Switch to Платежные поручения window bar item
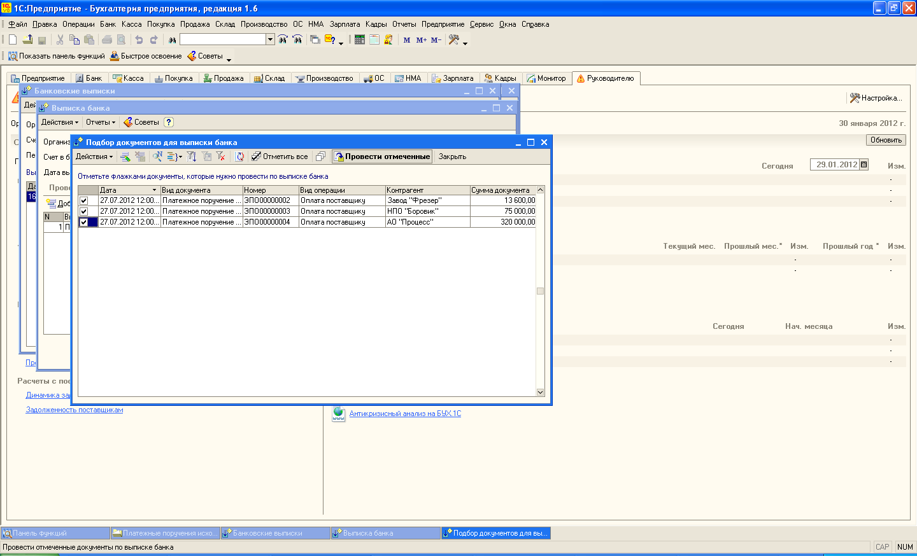The width and height of the screenshot is (917, 556). [165, 533]
